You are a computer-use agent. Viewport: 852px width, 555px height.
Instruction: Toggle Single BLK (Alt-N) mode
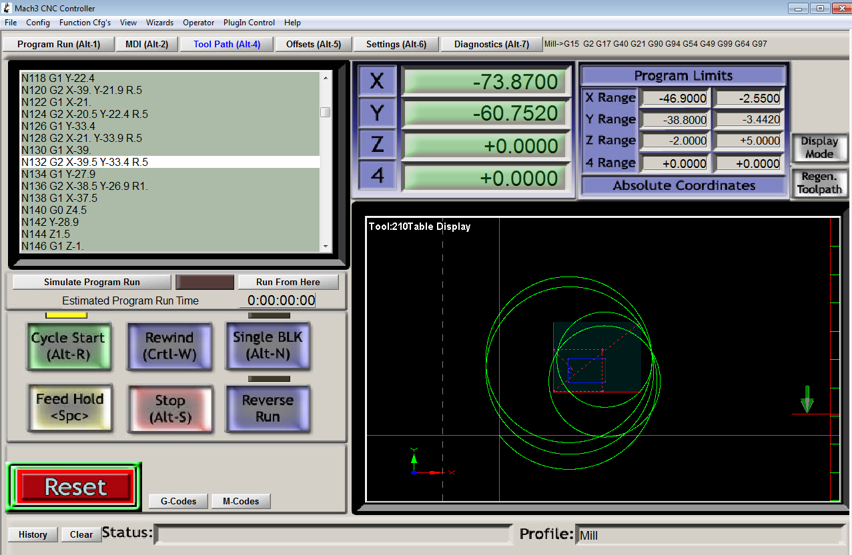pyautogui.click(x=268, y=346)
